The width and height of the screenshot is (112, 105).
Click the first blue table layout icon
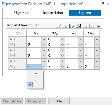pos(72,26)
